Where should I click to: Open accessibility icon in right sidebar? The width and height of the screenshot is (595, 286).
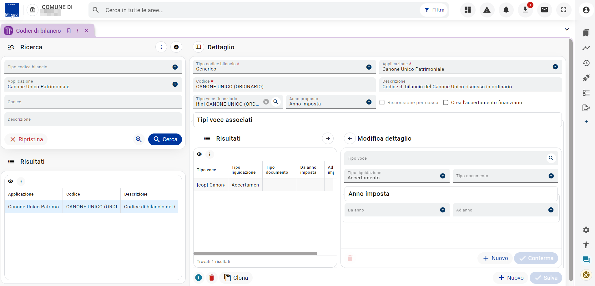point(586,245)
